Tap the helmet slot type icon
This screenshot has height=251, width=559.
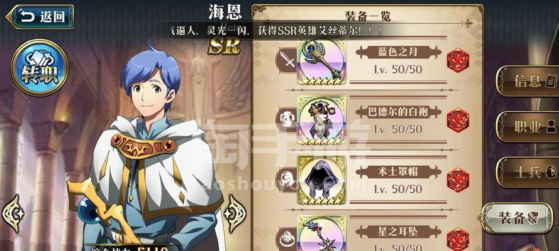click(x=288, y=180)
